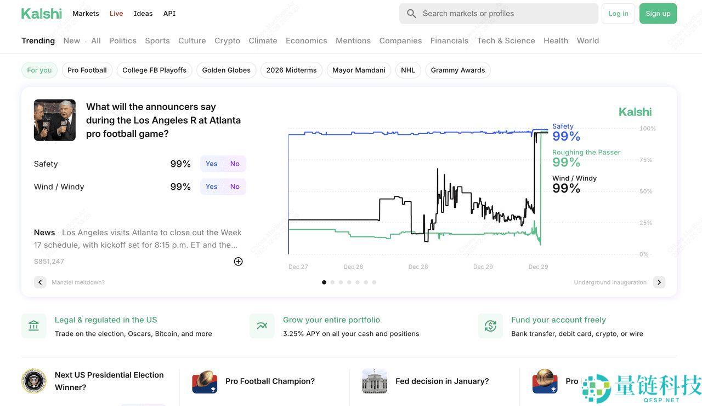Click the dollar cycle icon for funding

click(490, 326)
